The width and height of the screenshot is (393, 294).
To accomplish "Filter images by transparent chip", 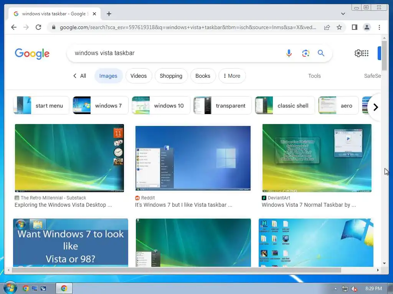I will tap(223, 106).
